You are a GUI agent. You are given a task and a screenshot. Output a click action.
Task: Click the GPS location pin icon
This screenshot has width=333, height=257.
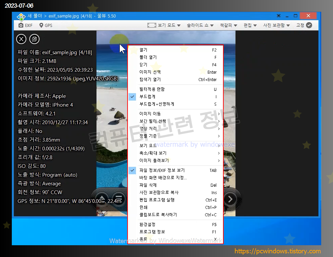41,26
